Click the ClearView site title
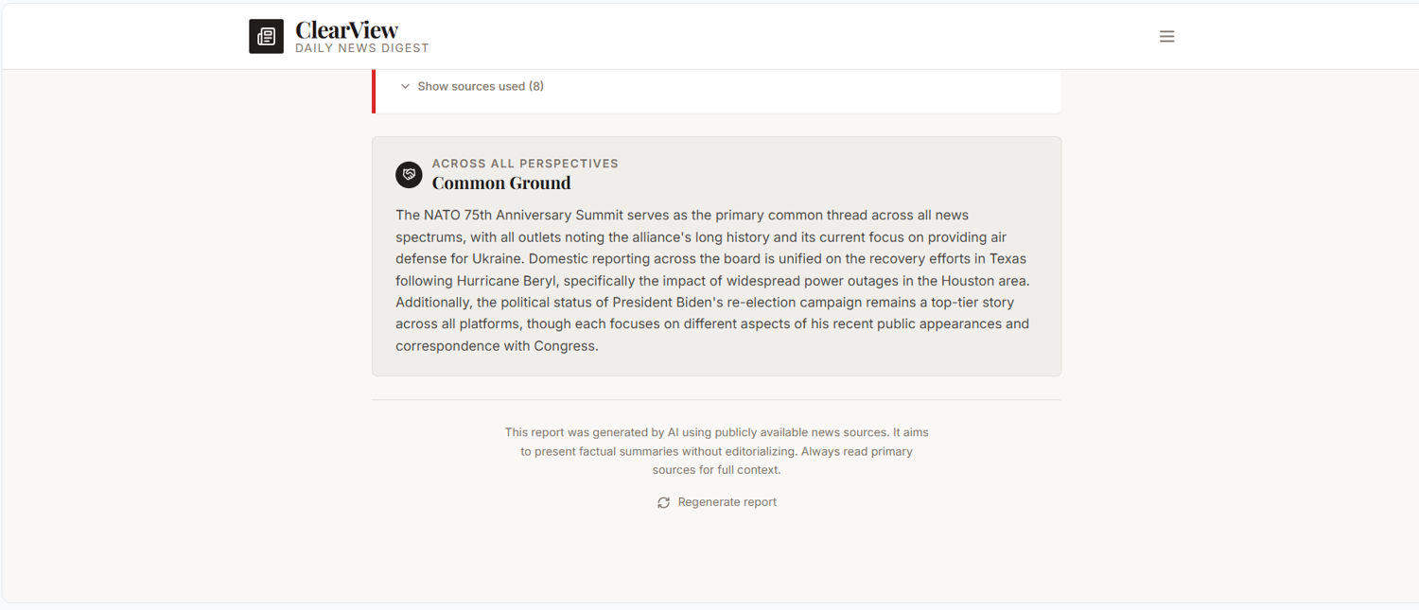1419x610 pixels. click(x=346, y=29)
